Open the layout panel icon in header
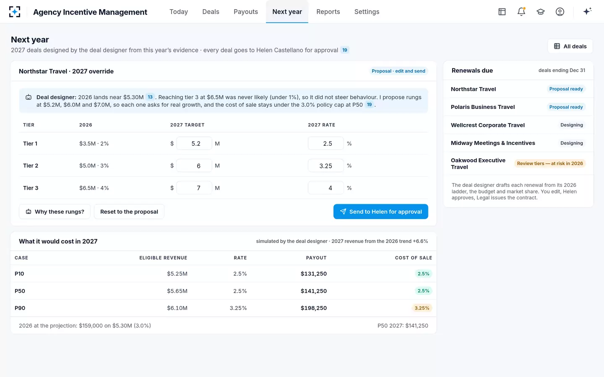The image size is (604, 377). point(502,12)
